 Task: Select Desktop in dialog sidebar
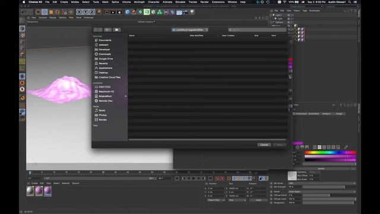coord(103,73)
